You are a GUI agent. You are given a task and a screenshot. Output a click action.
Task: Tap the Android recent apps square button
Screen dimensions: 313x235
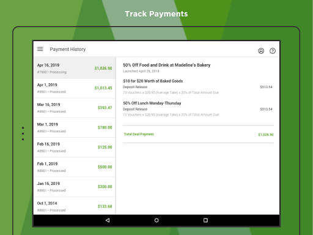205,220
